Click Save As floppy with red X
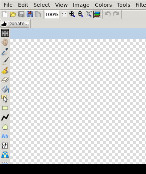The height and width of the screenshot is (174, 146). (30, 14)
